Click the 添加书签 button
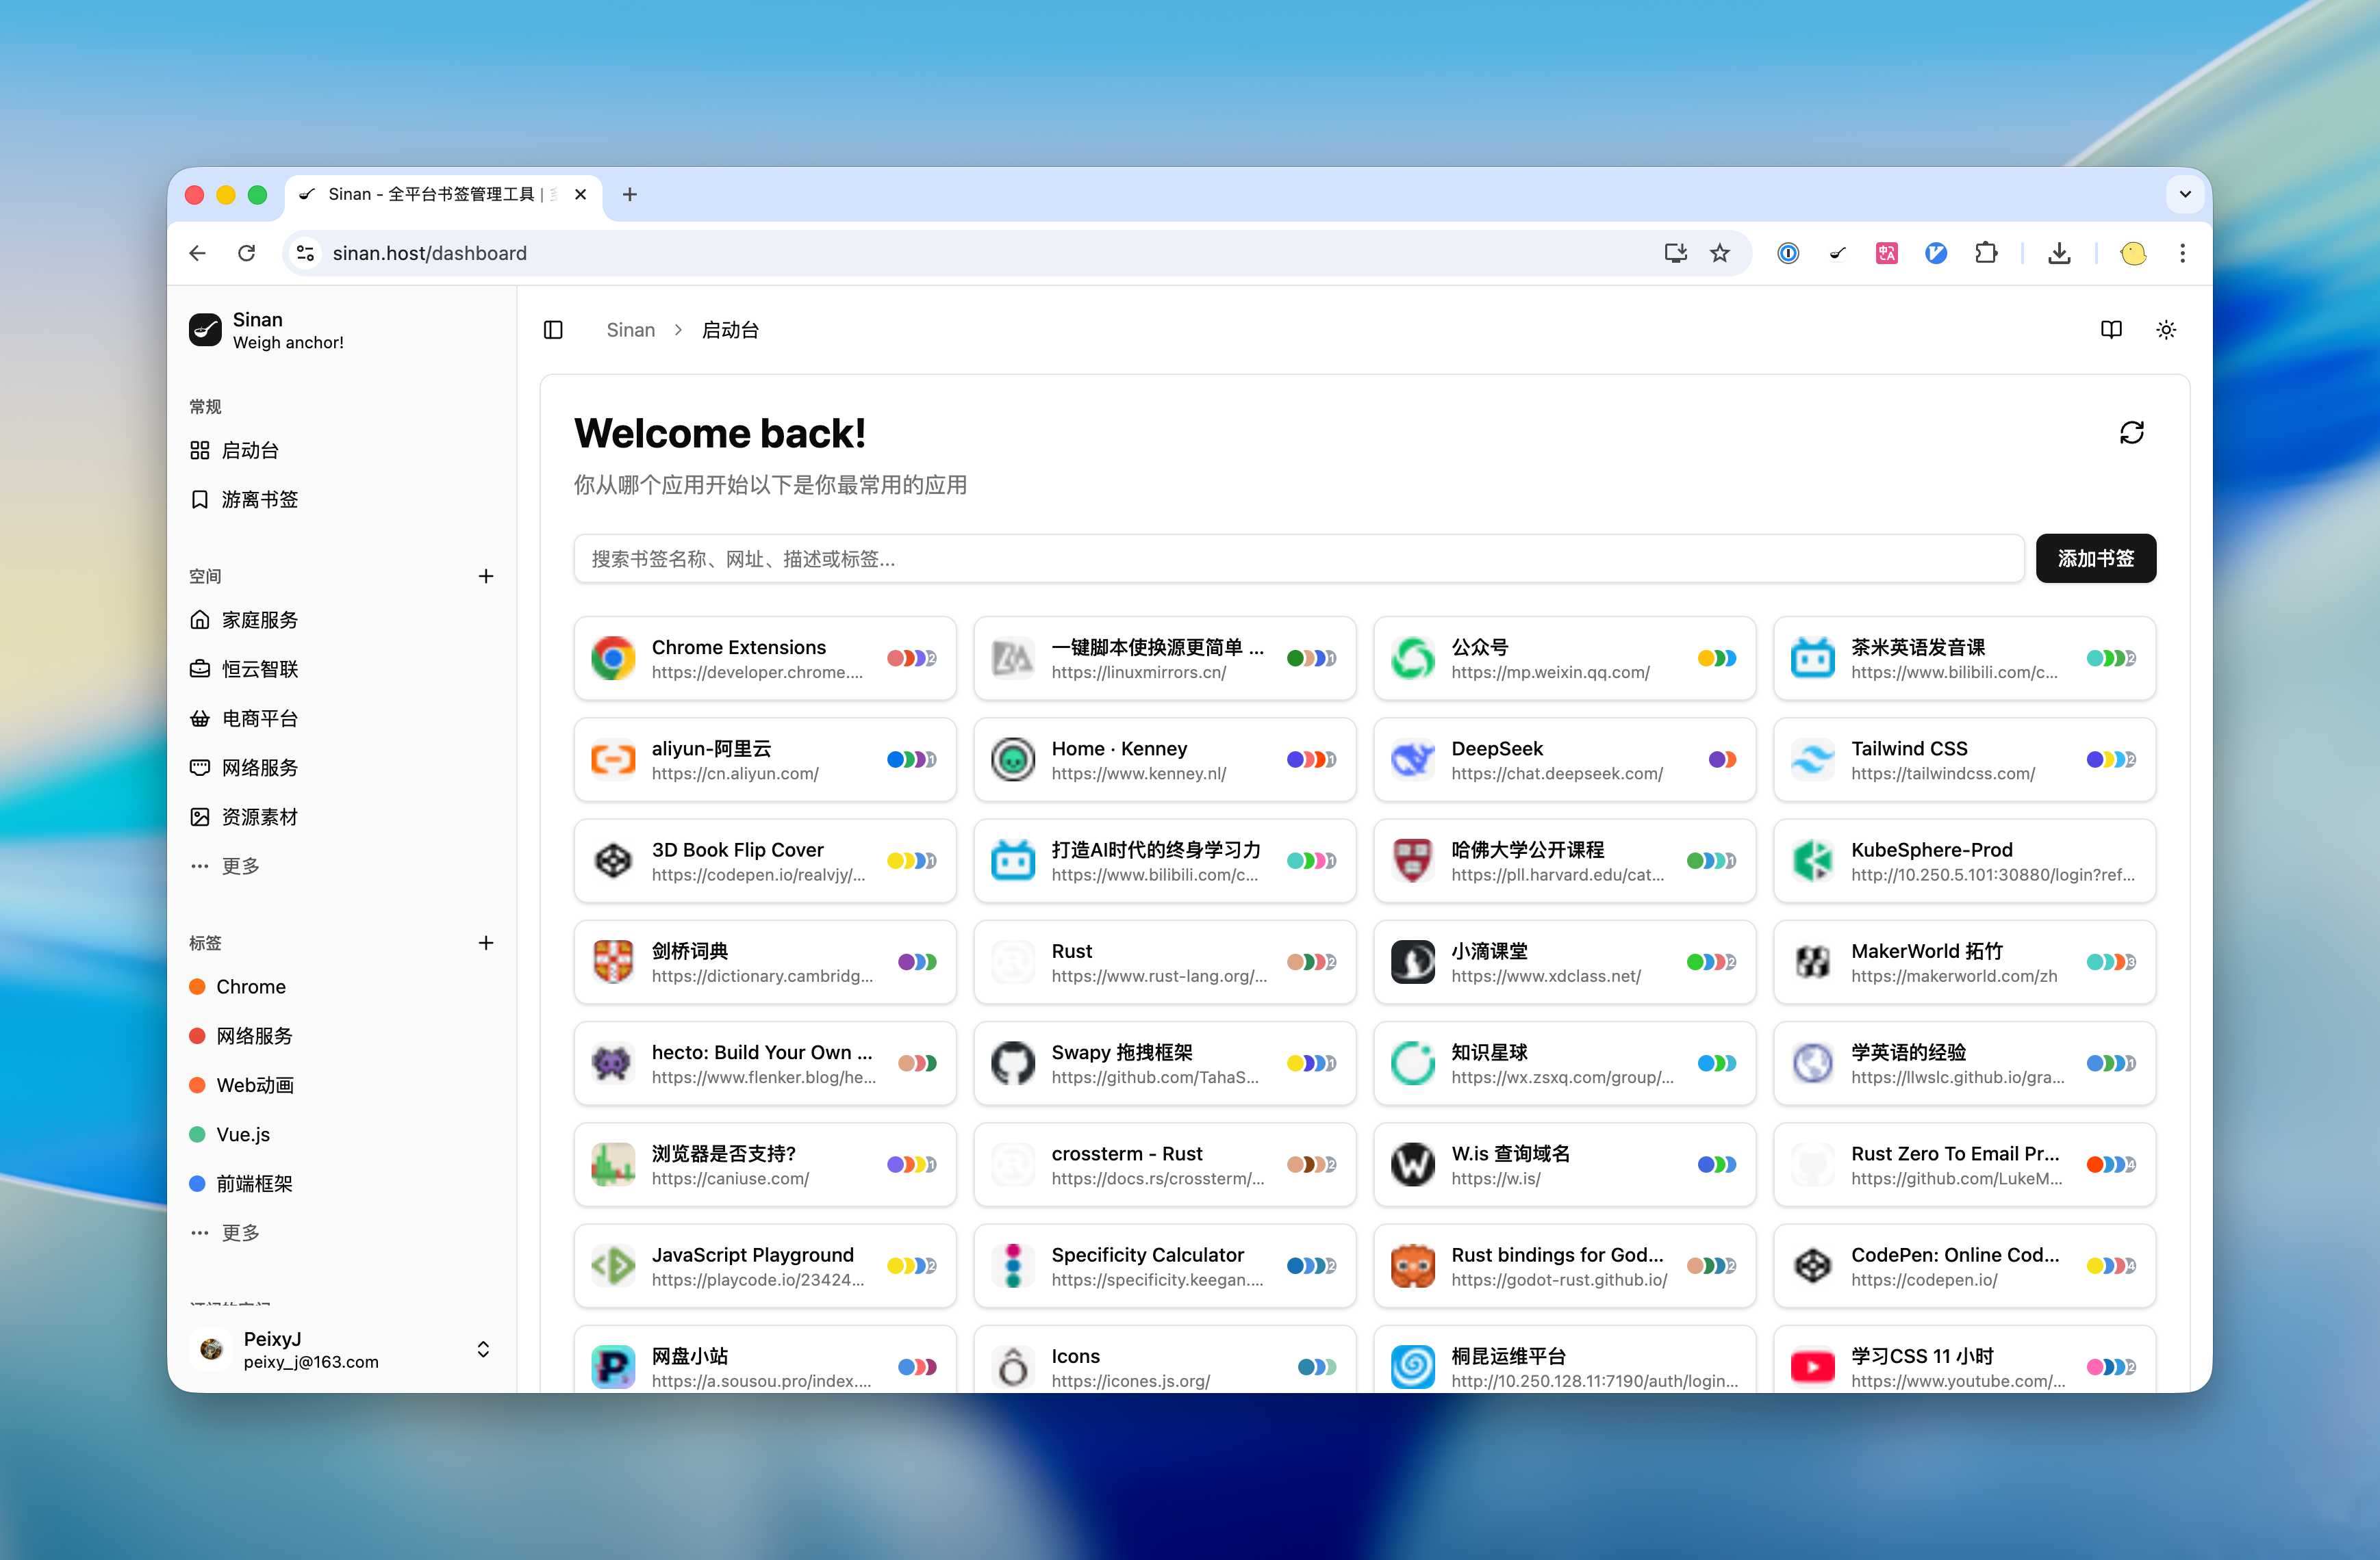The image size is (2380, 1560). pos(2095,558)
